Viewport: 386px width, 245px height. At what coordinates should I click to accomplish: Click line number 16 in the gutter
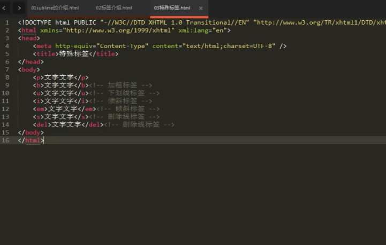click(5, 140)
